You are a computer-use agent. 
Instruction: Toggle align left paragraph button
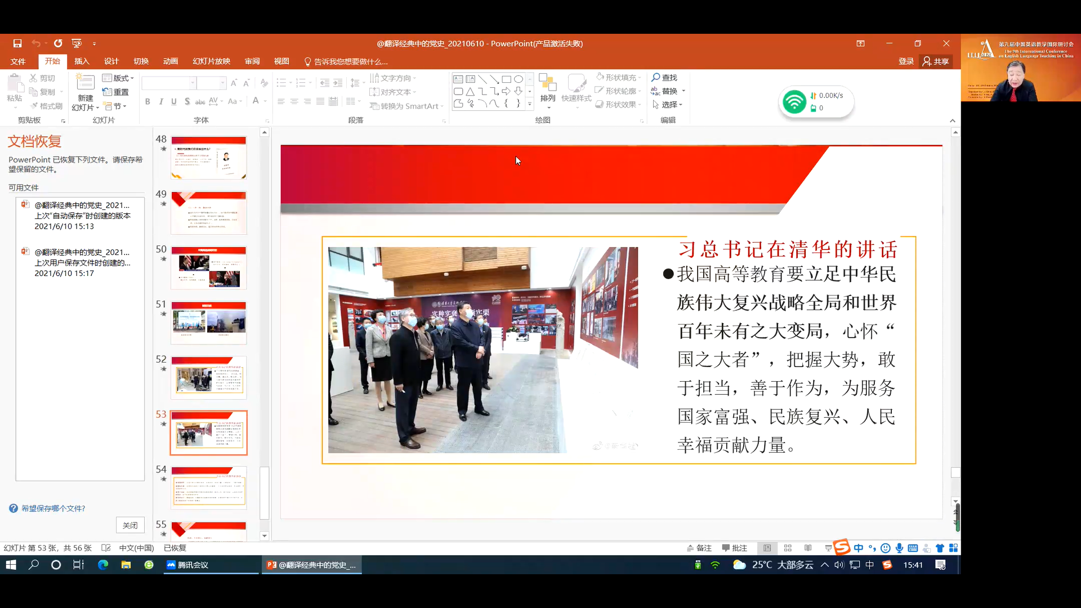point(281,102)
